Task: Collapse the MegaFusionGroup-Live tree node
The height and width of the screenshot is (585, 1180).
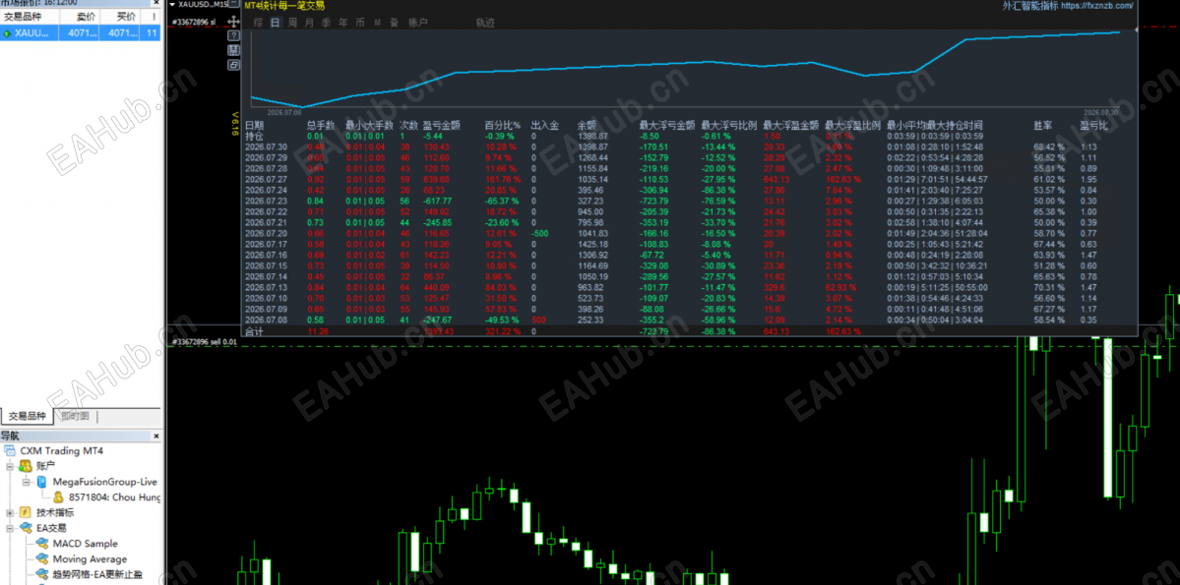Action: point(27,482)
